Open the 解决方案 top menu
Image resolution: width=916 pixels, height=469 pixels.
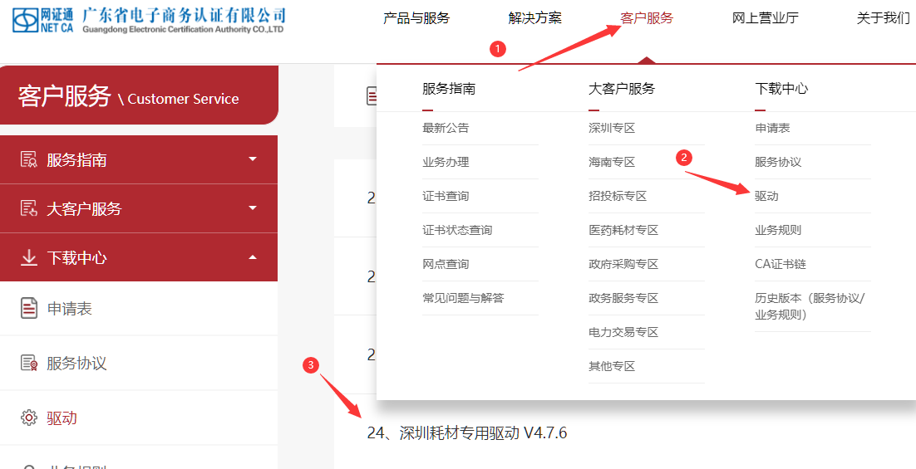(534, 18)
